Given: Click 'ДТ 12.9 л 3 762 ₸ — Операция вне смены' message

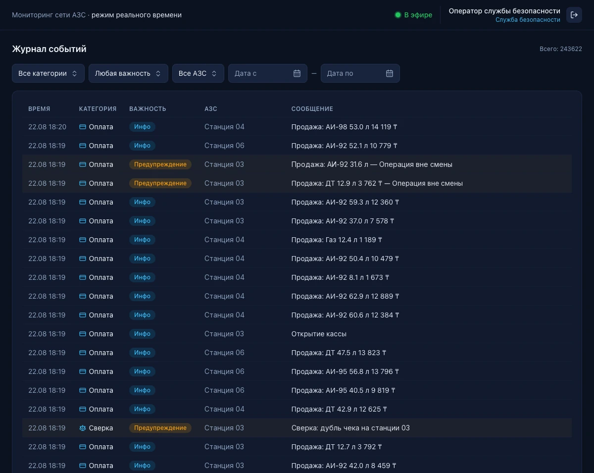Looking at the screenshot, I should 377,183.
